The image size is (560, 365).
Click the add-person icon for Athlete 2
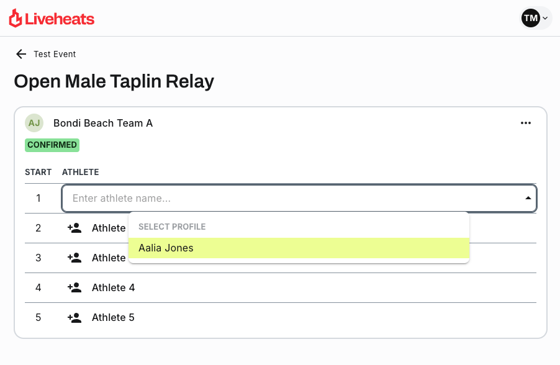click(x=75, y=228)
